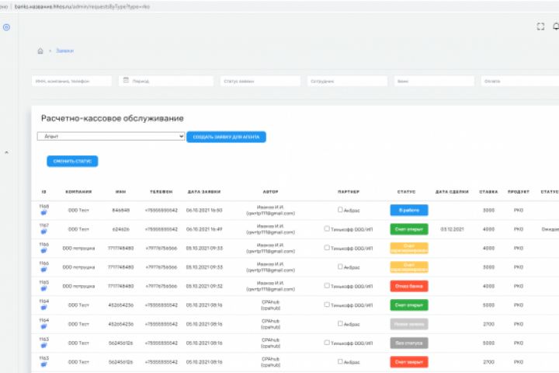
Task: Click the Компания column header
Action: (x=78, y=192)
